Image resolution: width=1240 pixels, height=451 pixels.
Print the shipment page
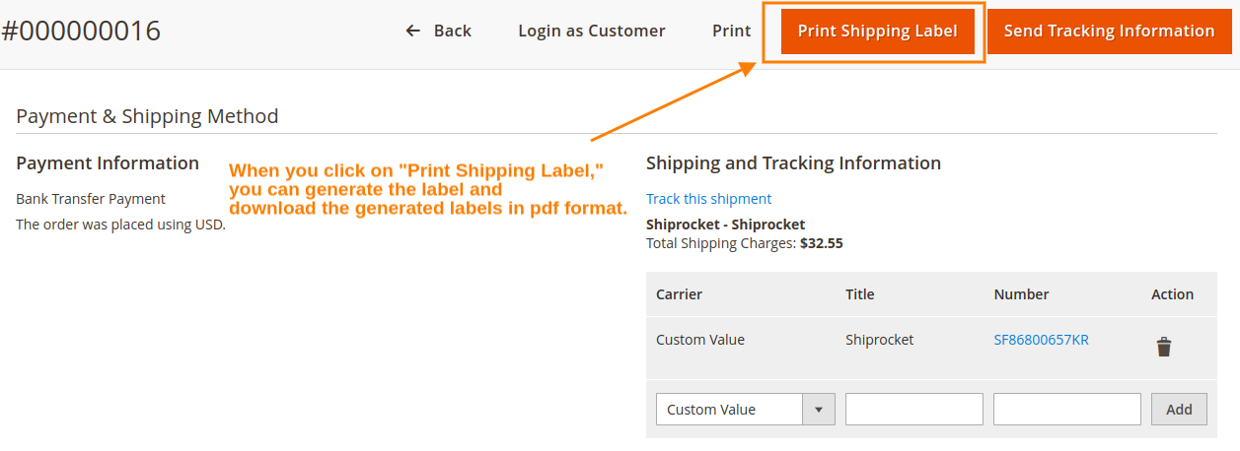click(x=731, y=32)
